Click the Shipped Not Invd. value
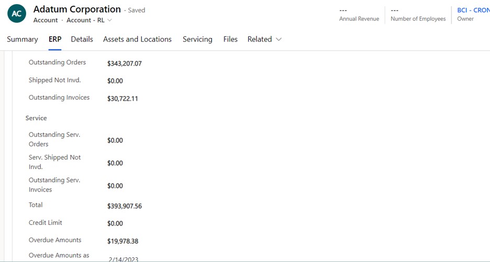The image size is (490, 262). point(115,81)
